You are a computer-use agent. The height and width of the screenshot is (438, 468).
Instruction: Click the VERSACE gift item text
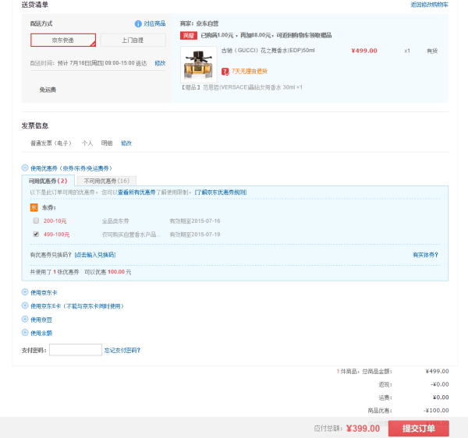coord(242,87)
